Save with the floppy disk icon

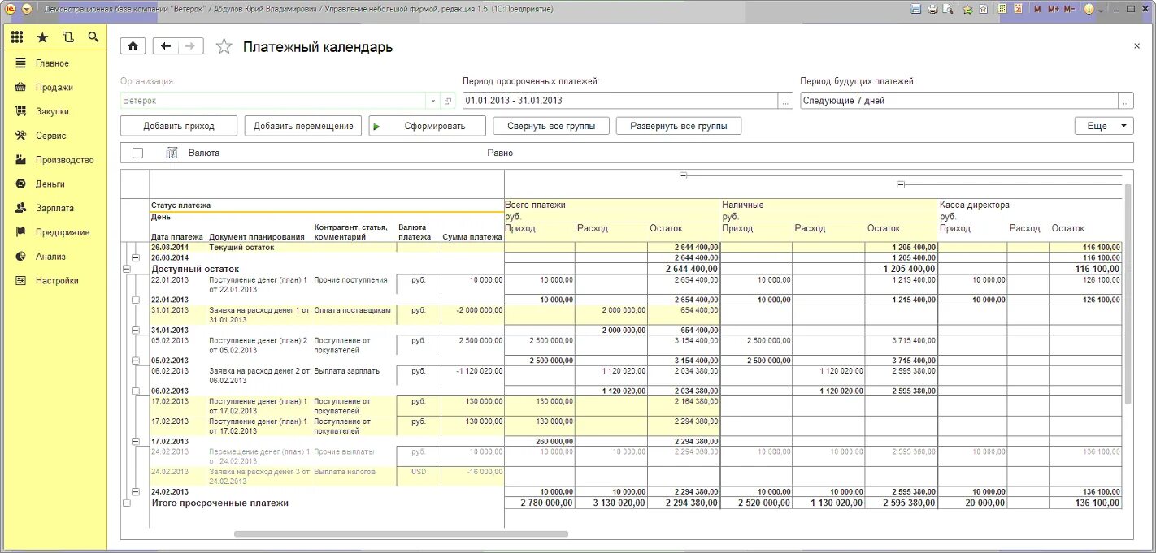916,9
